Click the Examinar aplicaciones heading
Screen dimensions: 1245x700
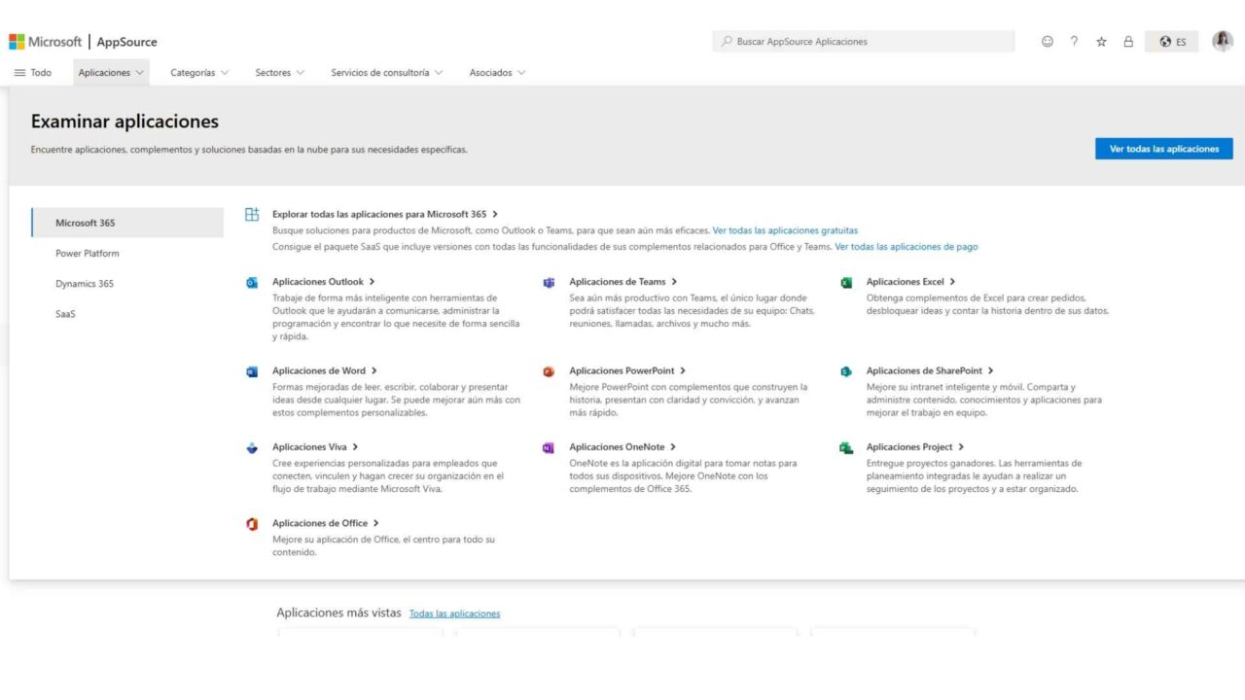(x=124, y=122)
